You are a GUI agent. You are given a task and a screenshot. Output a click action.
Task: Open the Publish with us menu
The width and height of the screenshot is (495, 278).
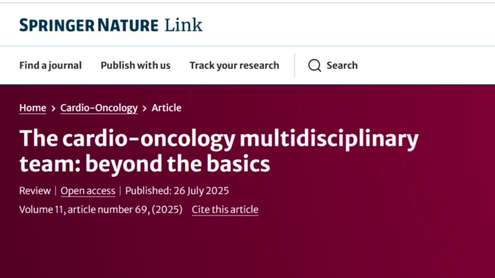coord(136,65)
